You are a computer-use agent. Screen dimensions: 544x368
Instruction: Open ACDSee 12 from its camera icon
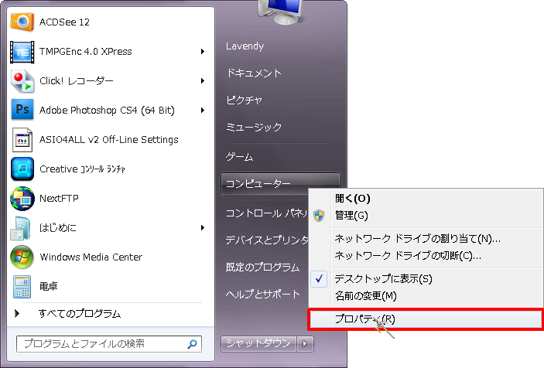[22, 22]
